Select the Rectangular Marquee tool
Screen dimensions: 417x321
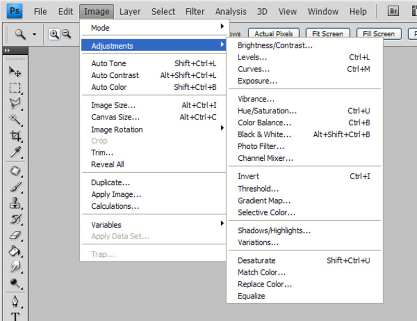pos(15,87)
